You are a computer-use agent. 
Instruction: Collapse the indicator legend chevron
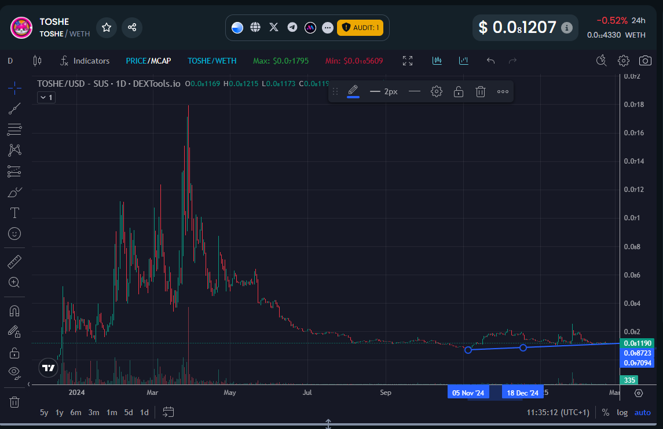[x=46, y=98]
